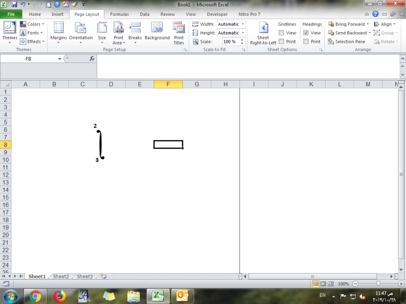Minimize the Ribbon with the caret icon
Viewport: 406px width, 304px height.
pyautogui.click(x=367, y=14)
